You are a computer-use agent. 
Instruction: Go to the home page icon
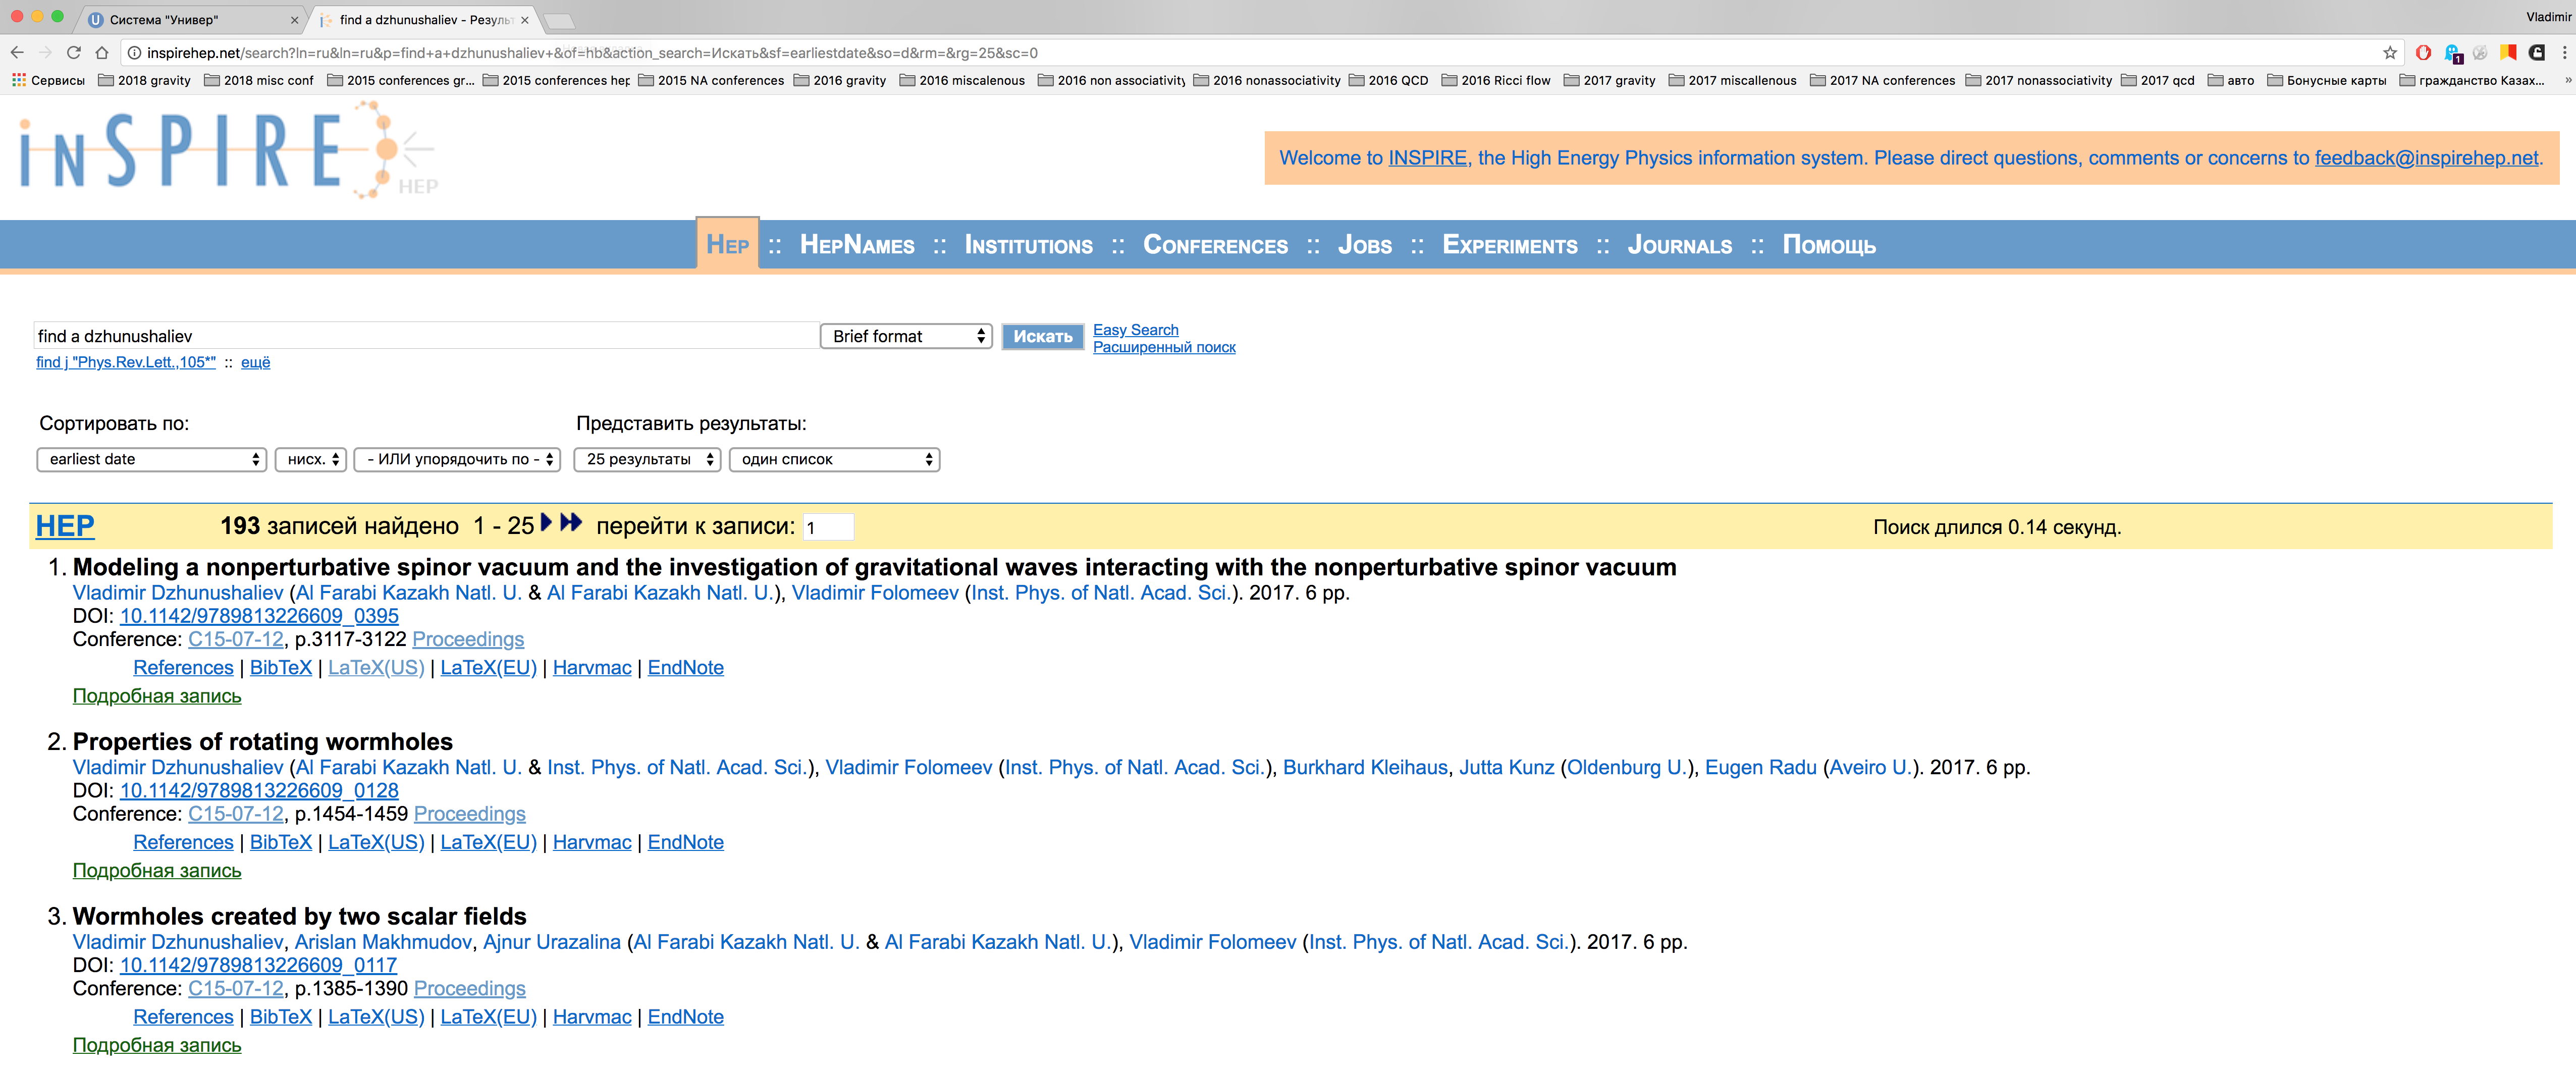(x=102, y=53)
